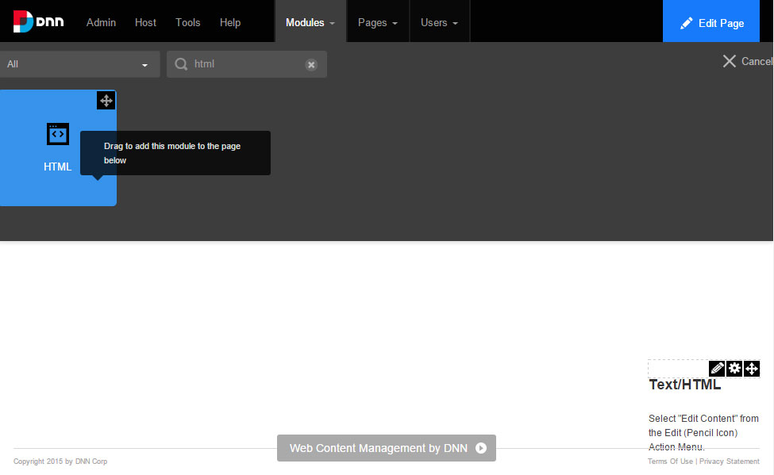Clear the module search text
The image size is (774, 475).
click(x=311, y=64)
